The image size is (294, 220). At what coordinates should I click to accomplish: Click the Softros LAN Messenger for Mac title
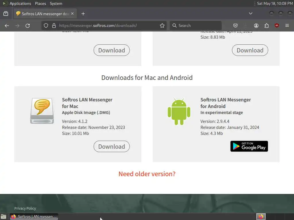click(x=87, y=103)
